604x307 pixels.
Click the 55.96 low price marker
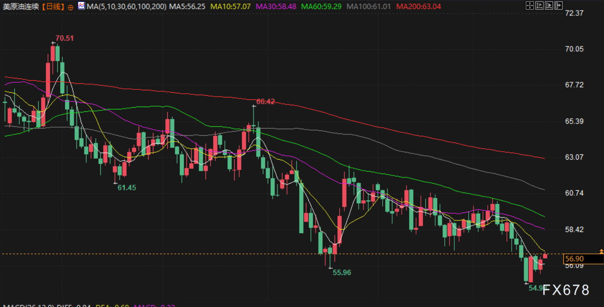342,273
